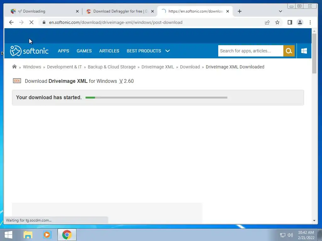Open the media player taskbar icon
Viewport: 322px width, 241px height.
click(47, 235)
